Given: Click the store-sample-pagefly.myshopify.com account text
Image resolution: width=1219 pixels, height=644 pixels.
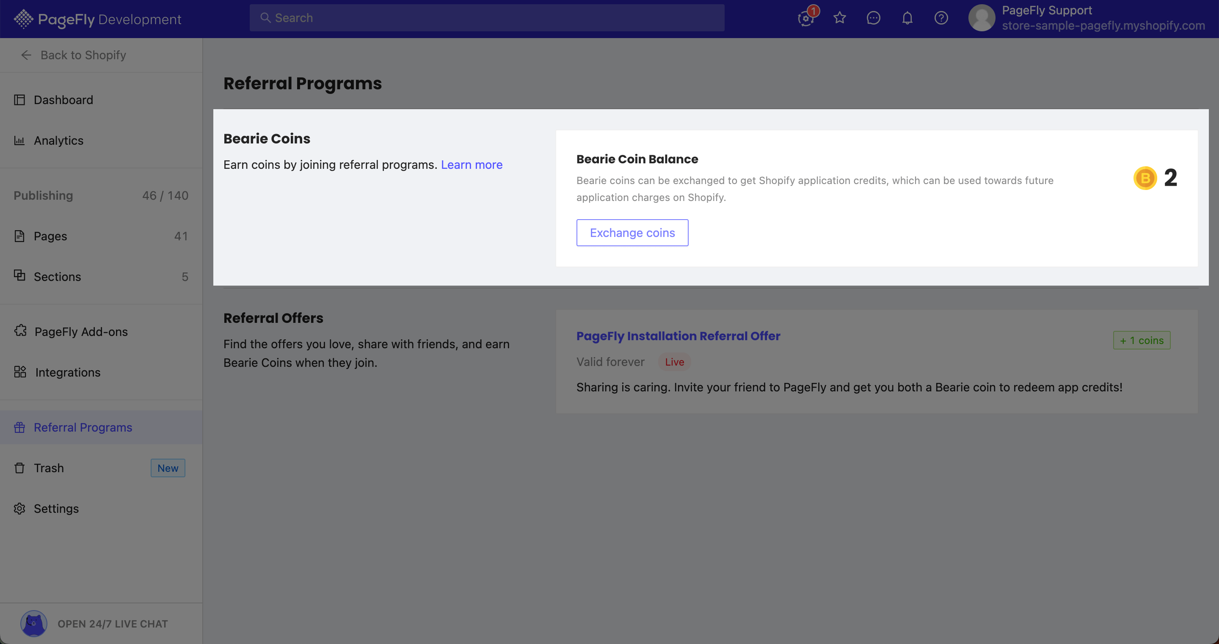Looking at the screenshot, I should [1103, 25].
